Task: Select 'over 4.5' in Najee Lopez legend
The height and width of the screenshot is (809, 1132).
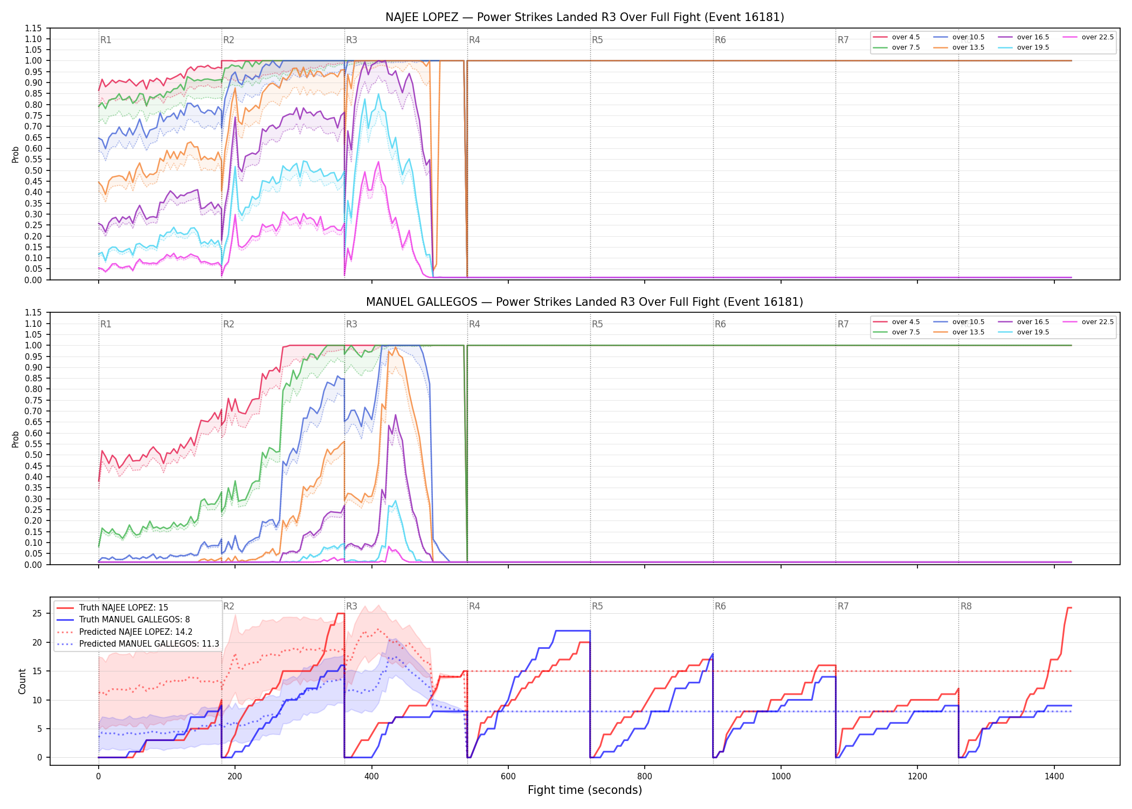Action: [896, 37]
